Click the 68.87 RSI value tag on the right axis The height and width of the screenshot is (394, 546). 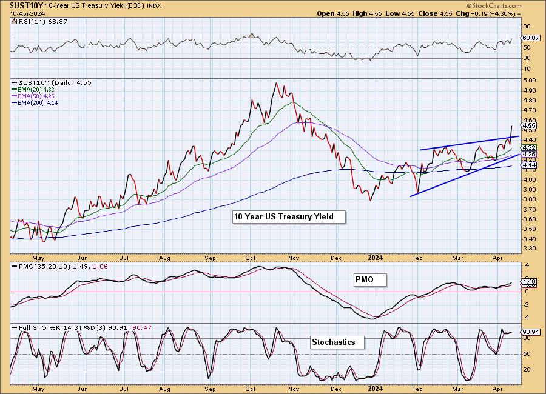pyautogui.click(x=531, y=38)
